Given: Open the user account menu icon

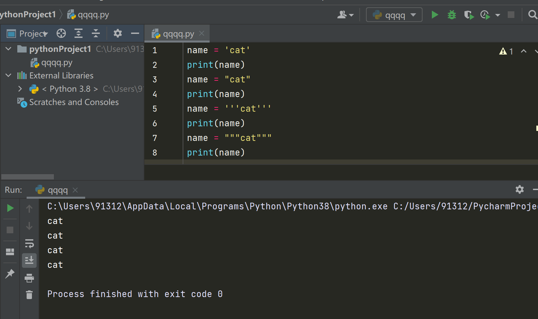Looking at the screenshot, I should (x=345, y=15).
